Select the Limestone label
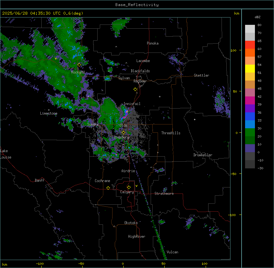Screen dimensions: 274x268 (49, 113)
